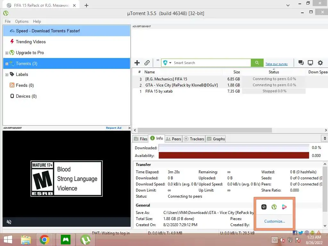Open Preferences gear icon
The width and height of the screenshot is (328, 246).
pos(320,62)
